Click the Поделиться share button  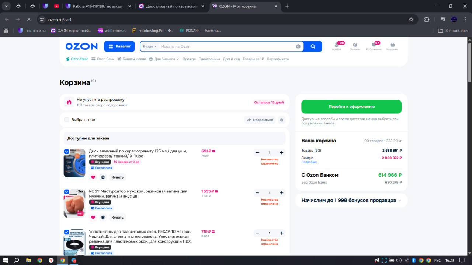click(260, 120)
